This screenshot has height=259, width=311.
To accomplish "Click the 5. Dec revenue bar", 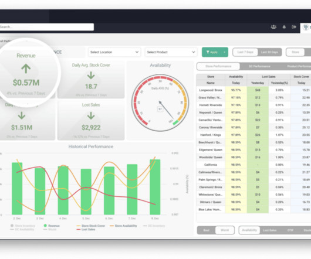I will (86, 192).
